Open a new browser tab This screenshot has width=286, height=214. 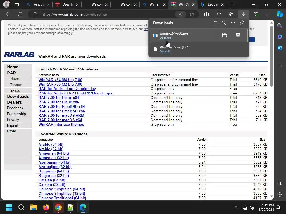pos(232,4)
